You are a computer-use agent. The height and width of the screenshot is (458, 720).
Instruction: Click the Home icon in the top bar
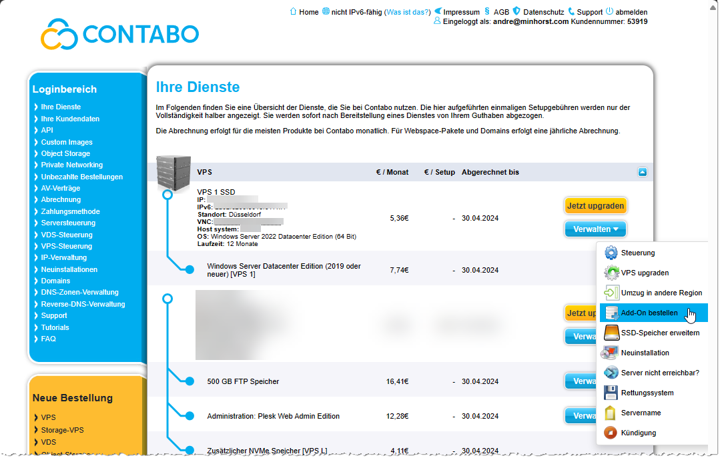tap(292, 11)
